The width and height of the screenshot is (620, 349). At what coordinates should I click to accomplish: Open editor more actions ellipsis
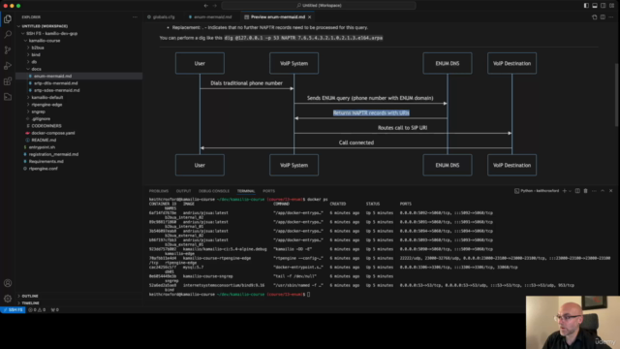pyautogui.click(x=611, y=17)
